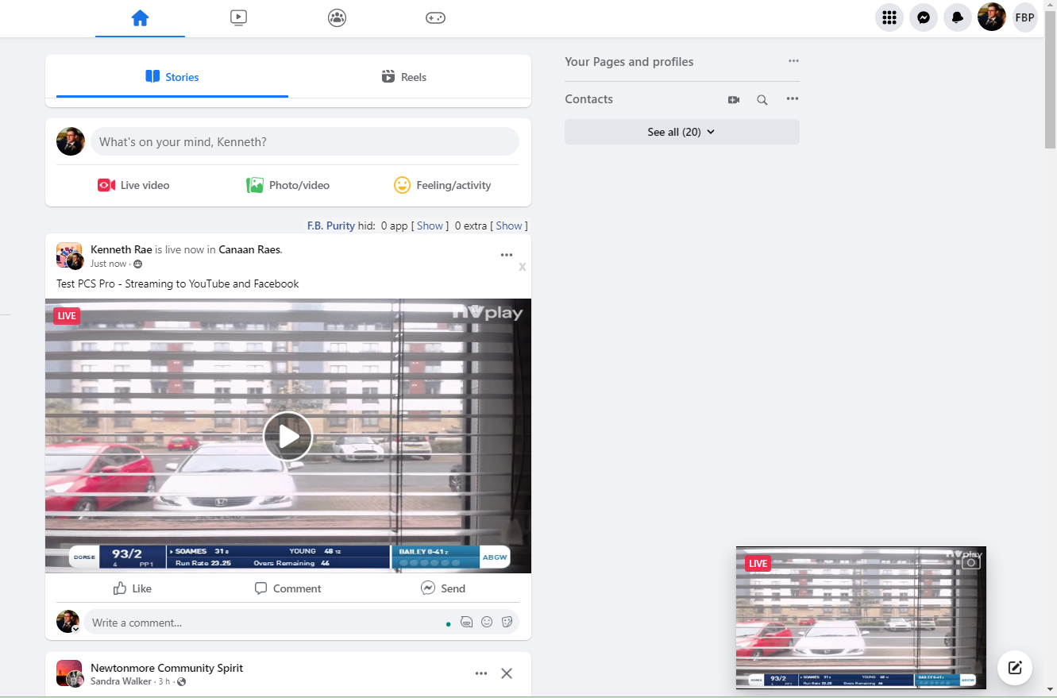Search contacts using the magnifier icon
The height and width of the screenshot is (698, 1057).
(x=762, y=100)
